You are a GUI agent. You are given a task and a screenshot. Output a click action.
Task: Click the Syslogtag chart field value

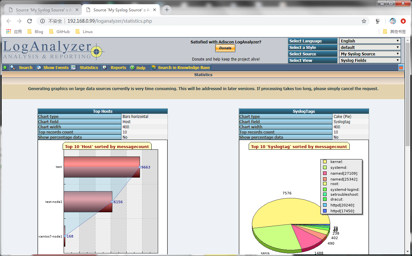(x=342, y=122)
